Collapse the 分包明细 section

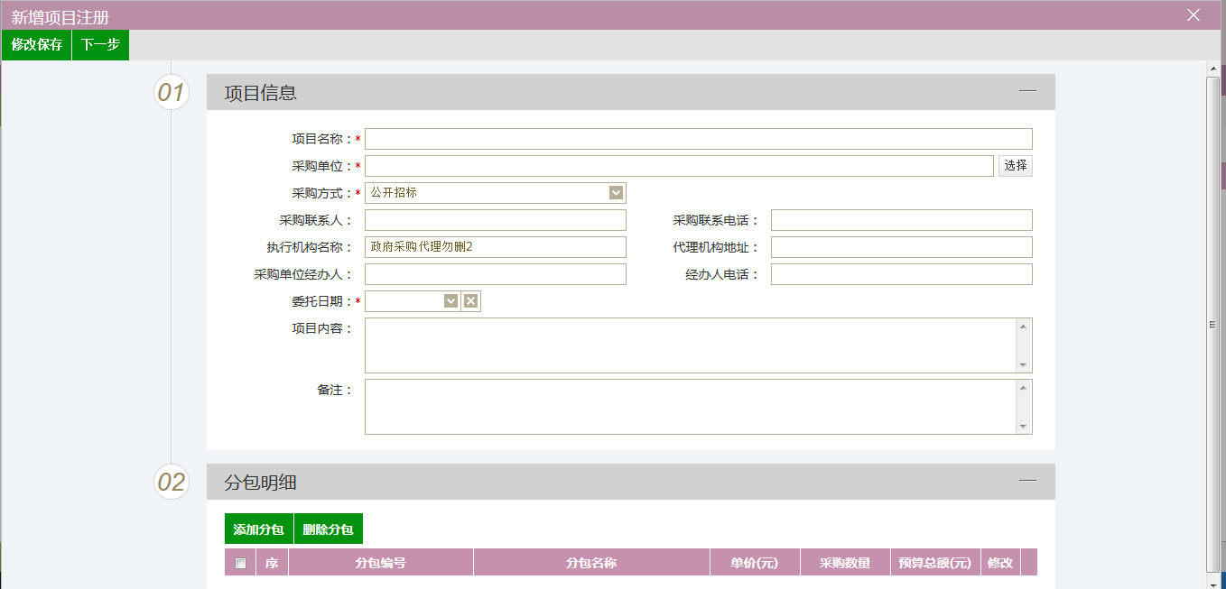[x=1027, y=481]
